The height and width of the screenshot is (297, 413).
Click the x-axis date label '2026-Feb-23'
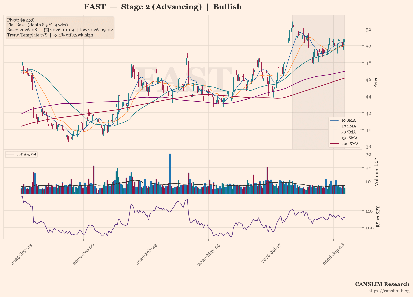(x=146, y=255)
